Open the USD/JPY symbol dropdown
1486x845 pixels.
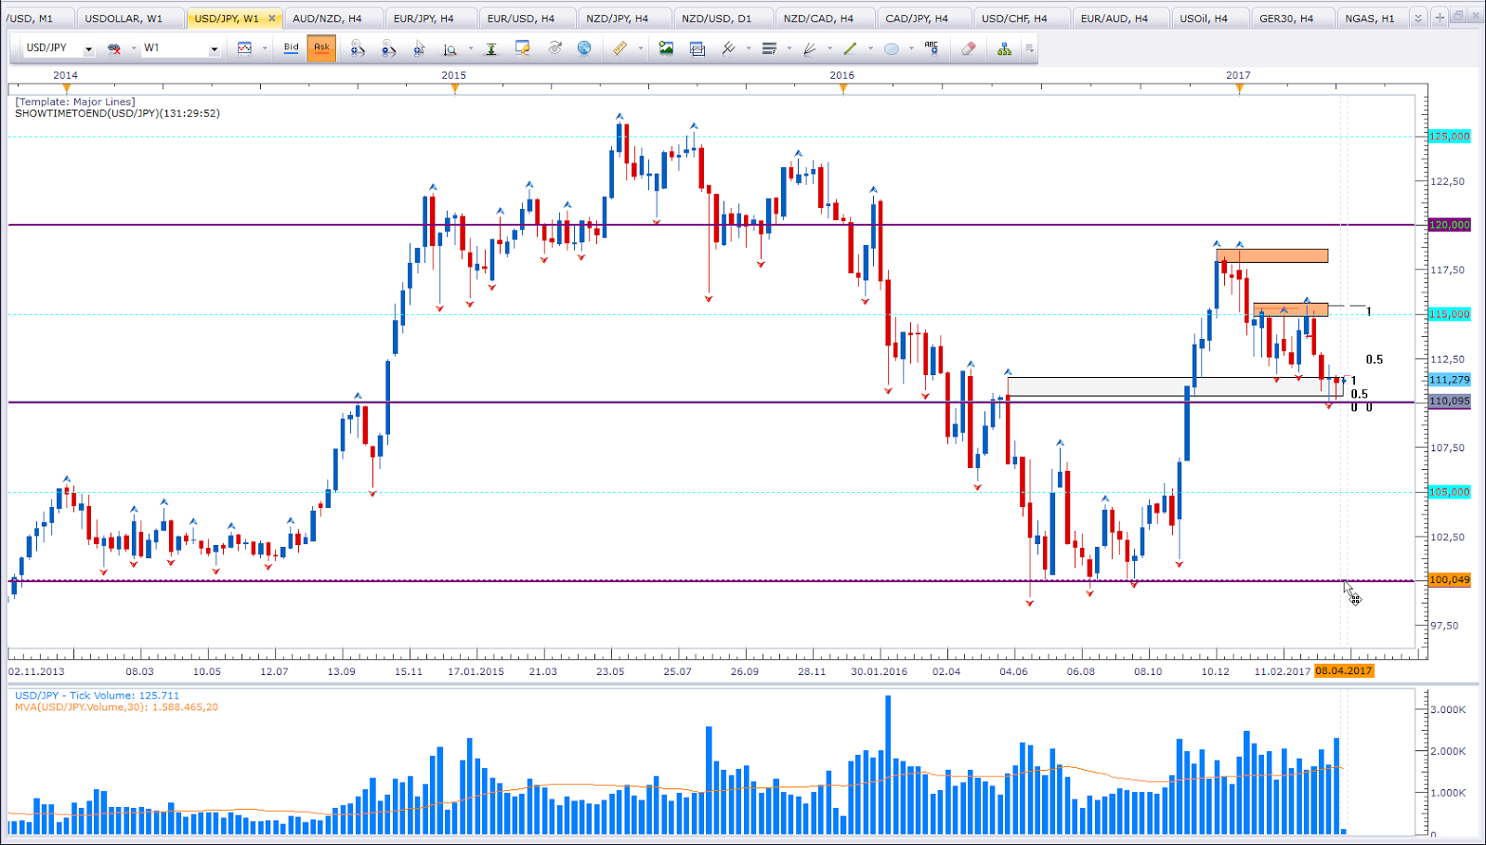coord(88,48)
